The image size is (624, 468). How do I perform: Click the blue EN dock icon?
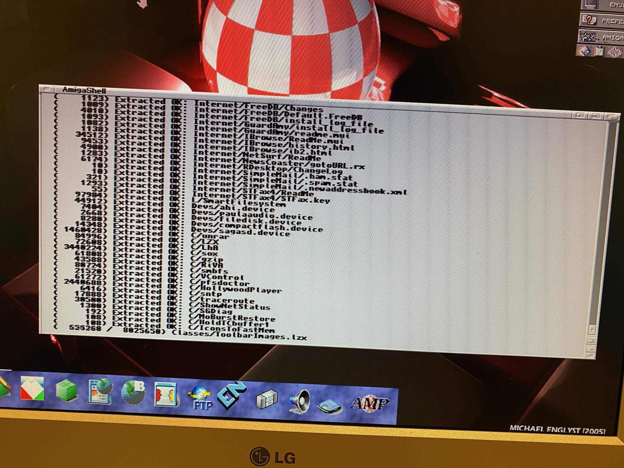[x=232, y=395]
